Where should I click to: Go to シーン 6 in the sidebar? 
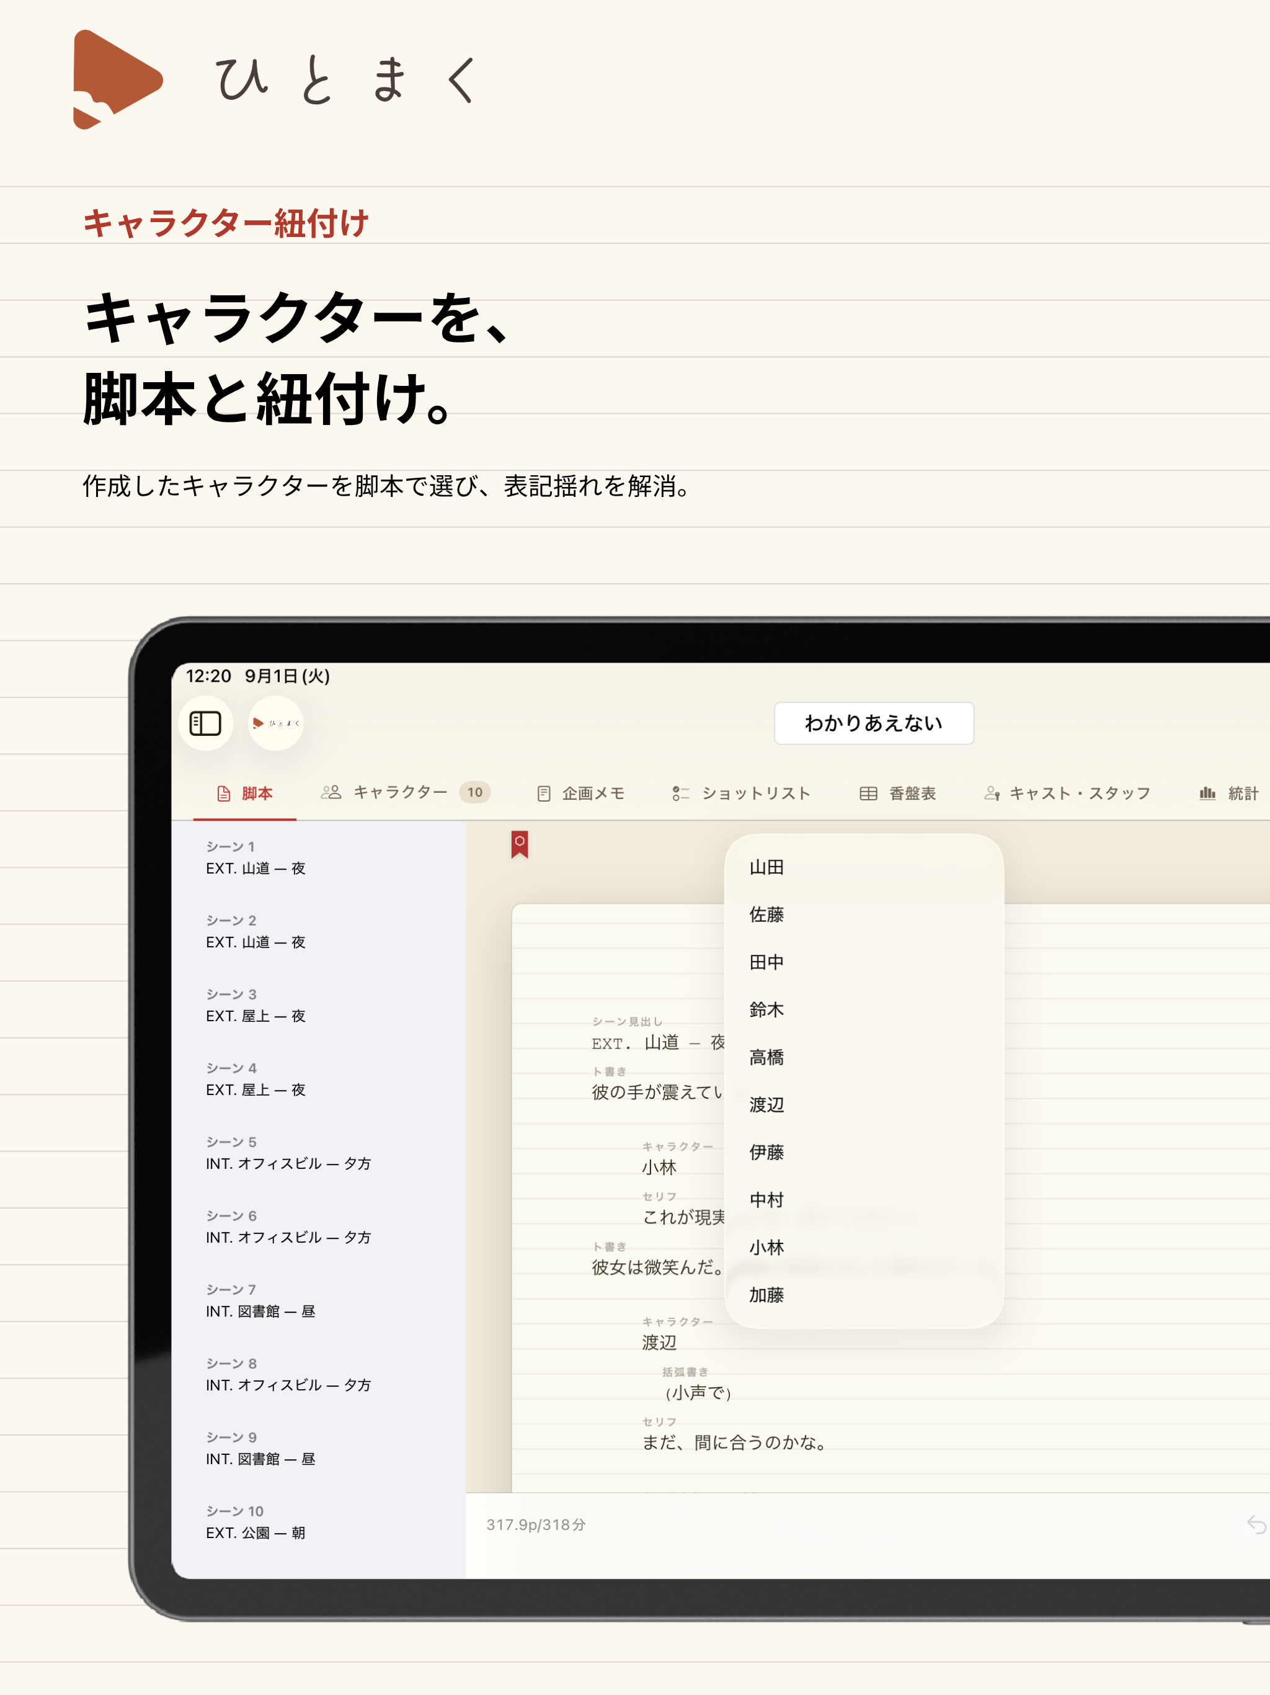click(x=318, y=1226)
